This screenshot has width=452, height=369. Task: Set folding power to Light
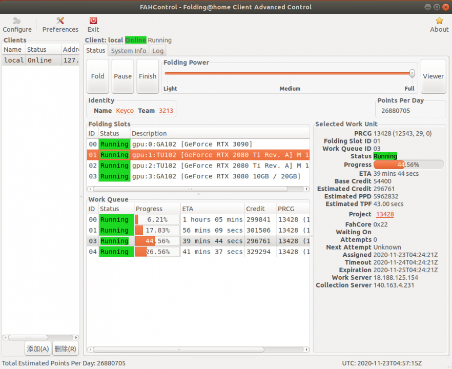coord(170,89)
